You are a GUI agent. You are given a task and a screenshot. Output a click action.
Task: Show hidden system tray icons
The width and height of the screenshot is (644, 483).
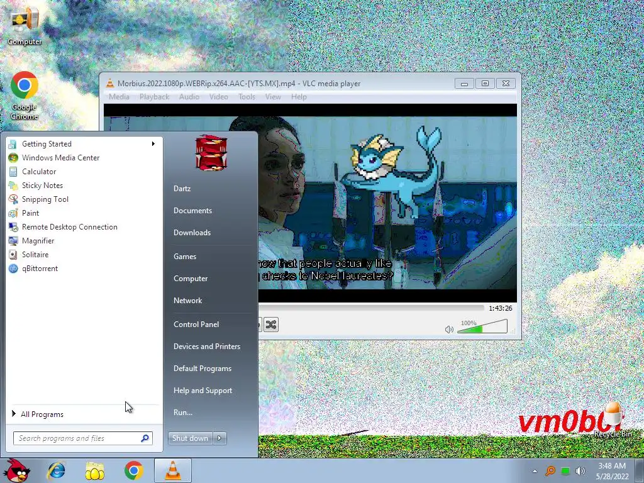(535, 471)
